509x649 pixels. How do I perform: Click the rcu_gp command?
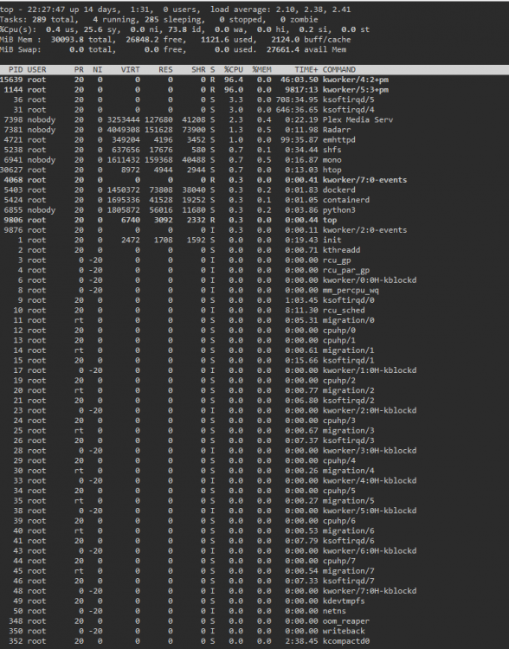(337, 260)
